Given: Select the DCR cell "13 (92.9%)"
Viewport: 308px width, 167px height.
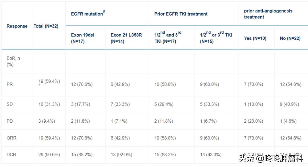Looking at the screenshot, I should click(x=121, y=155).
